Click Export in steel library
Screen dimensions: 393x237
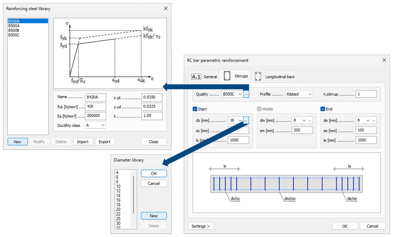click(105, 142)
